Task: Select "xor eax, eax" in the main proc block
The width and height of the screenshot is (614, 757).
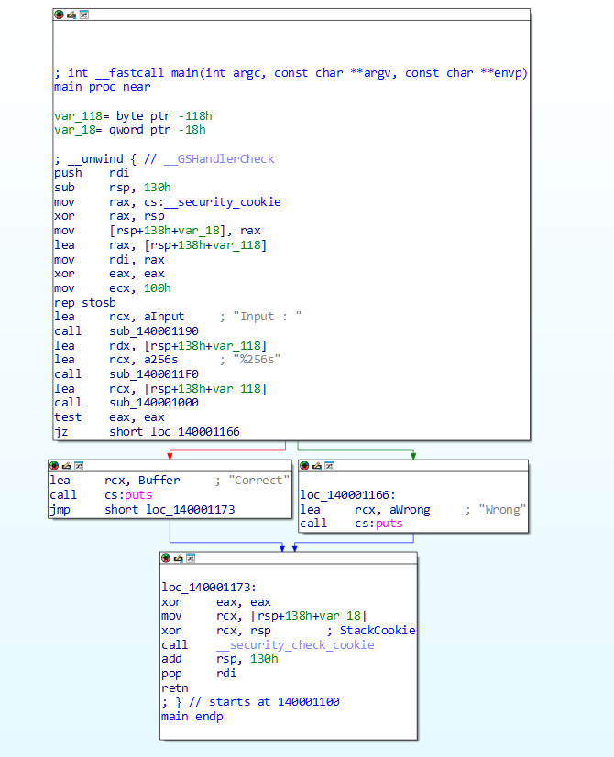Action: coord(109,274)
